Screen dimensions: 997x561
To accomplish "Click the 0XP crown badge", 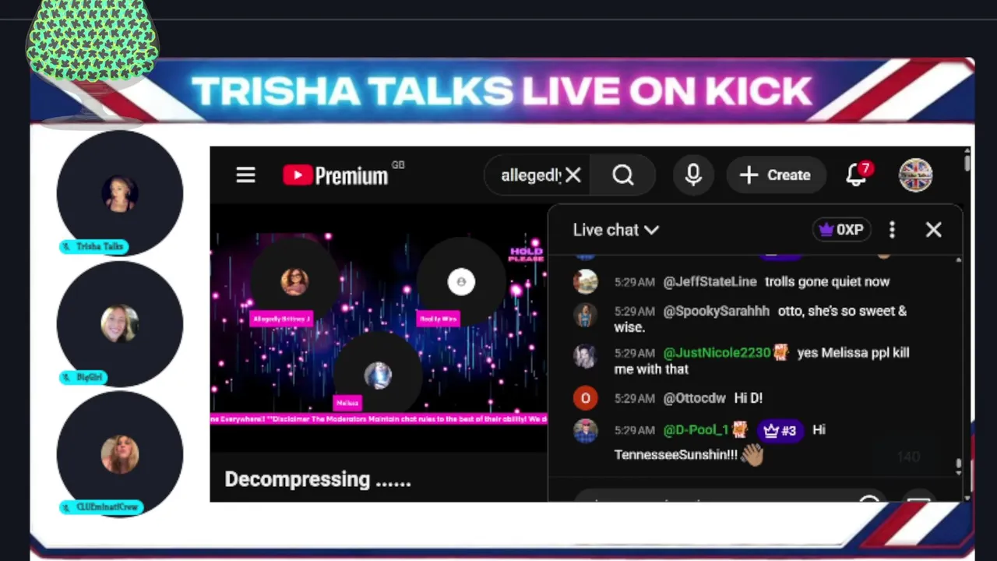I will [x=842, y=230].
